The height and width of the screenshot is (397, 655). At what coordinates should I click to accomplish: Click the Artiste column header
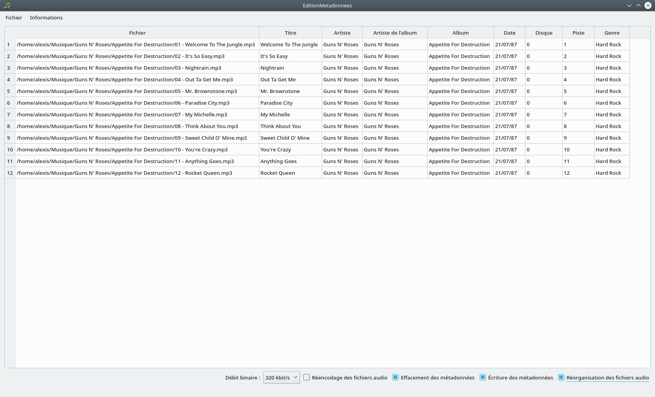tap(342, 33)
